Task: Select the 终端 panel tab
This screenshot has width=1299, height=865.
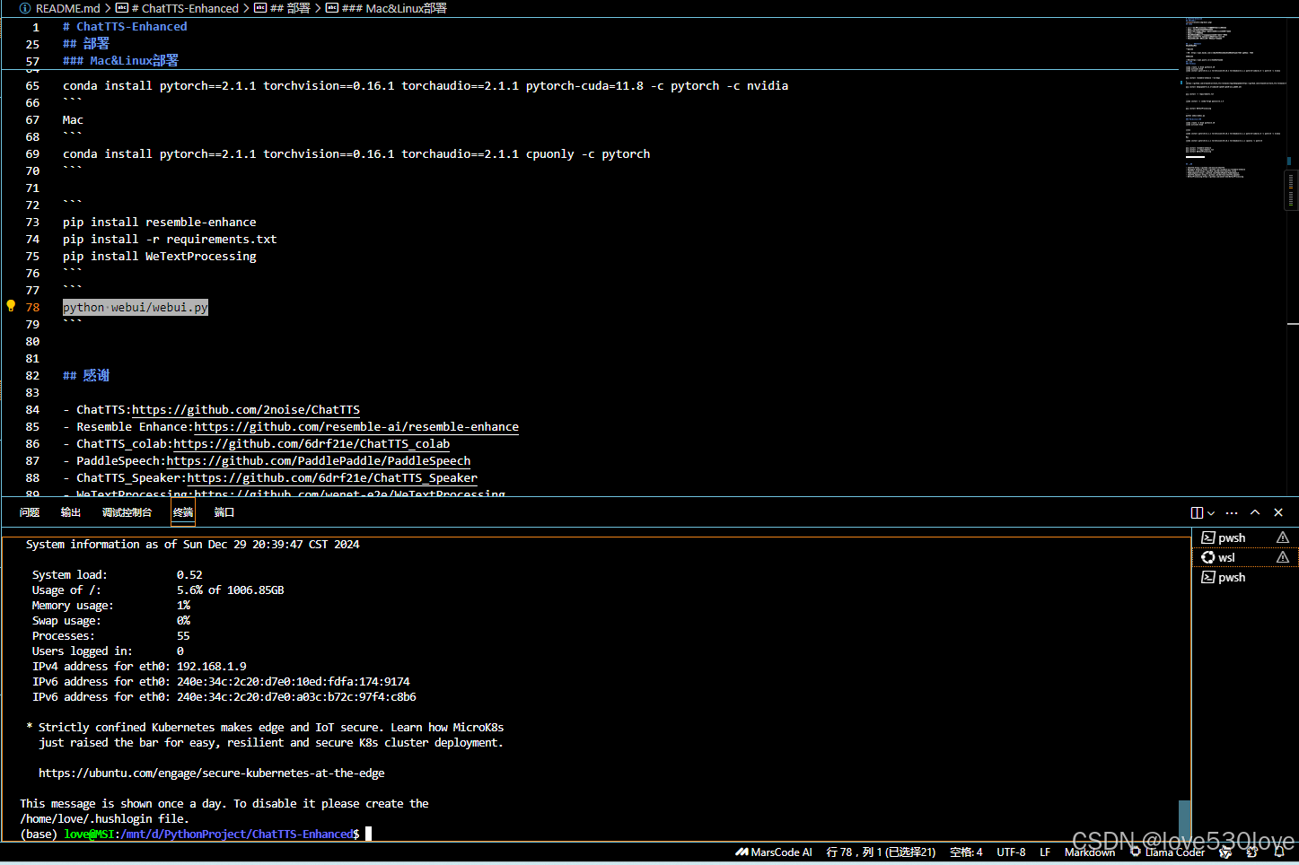Action: click(x=183, y=512)
